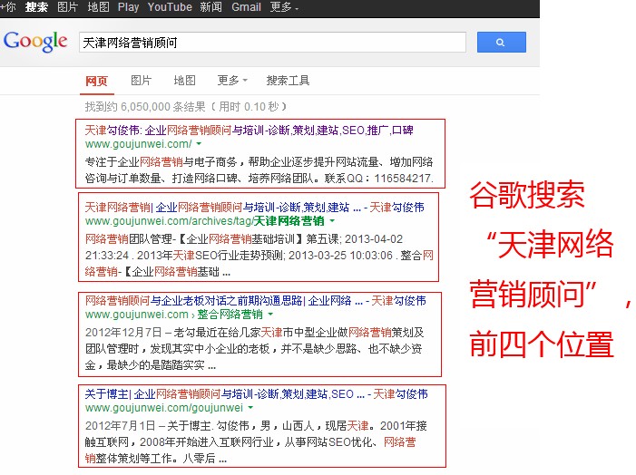This screenshot has width=636, height=475.
Task: Expand the 更多 results tab dropdown
Action: coord(232,81)
